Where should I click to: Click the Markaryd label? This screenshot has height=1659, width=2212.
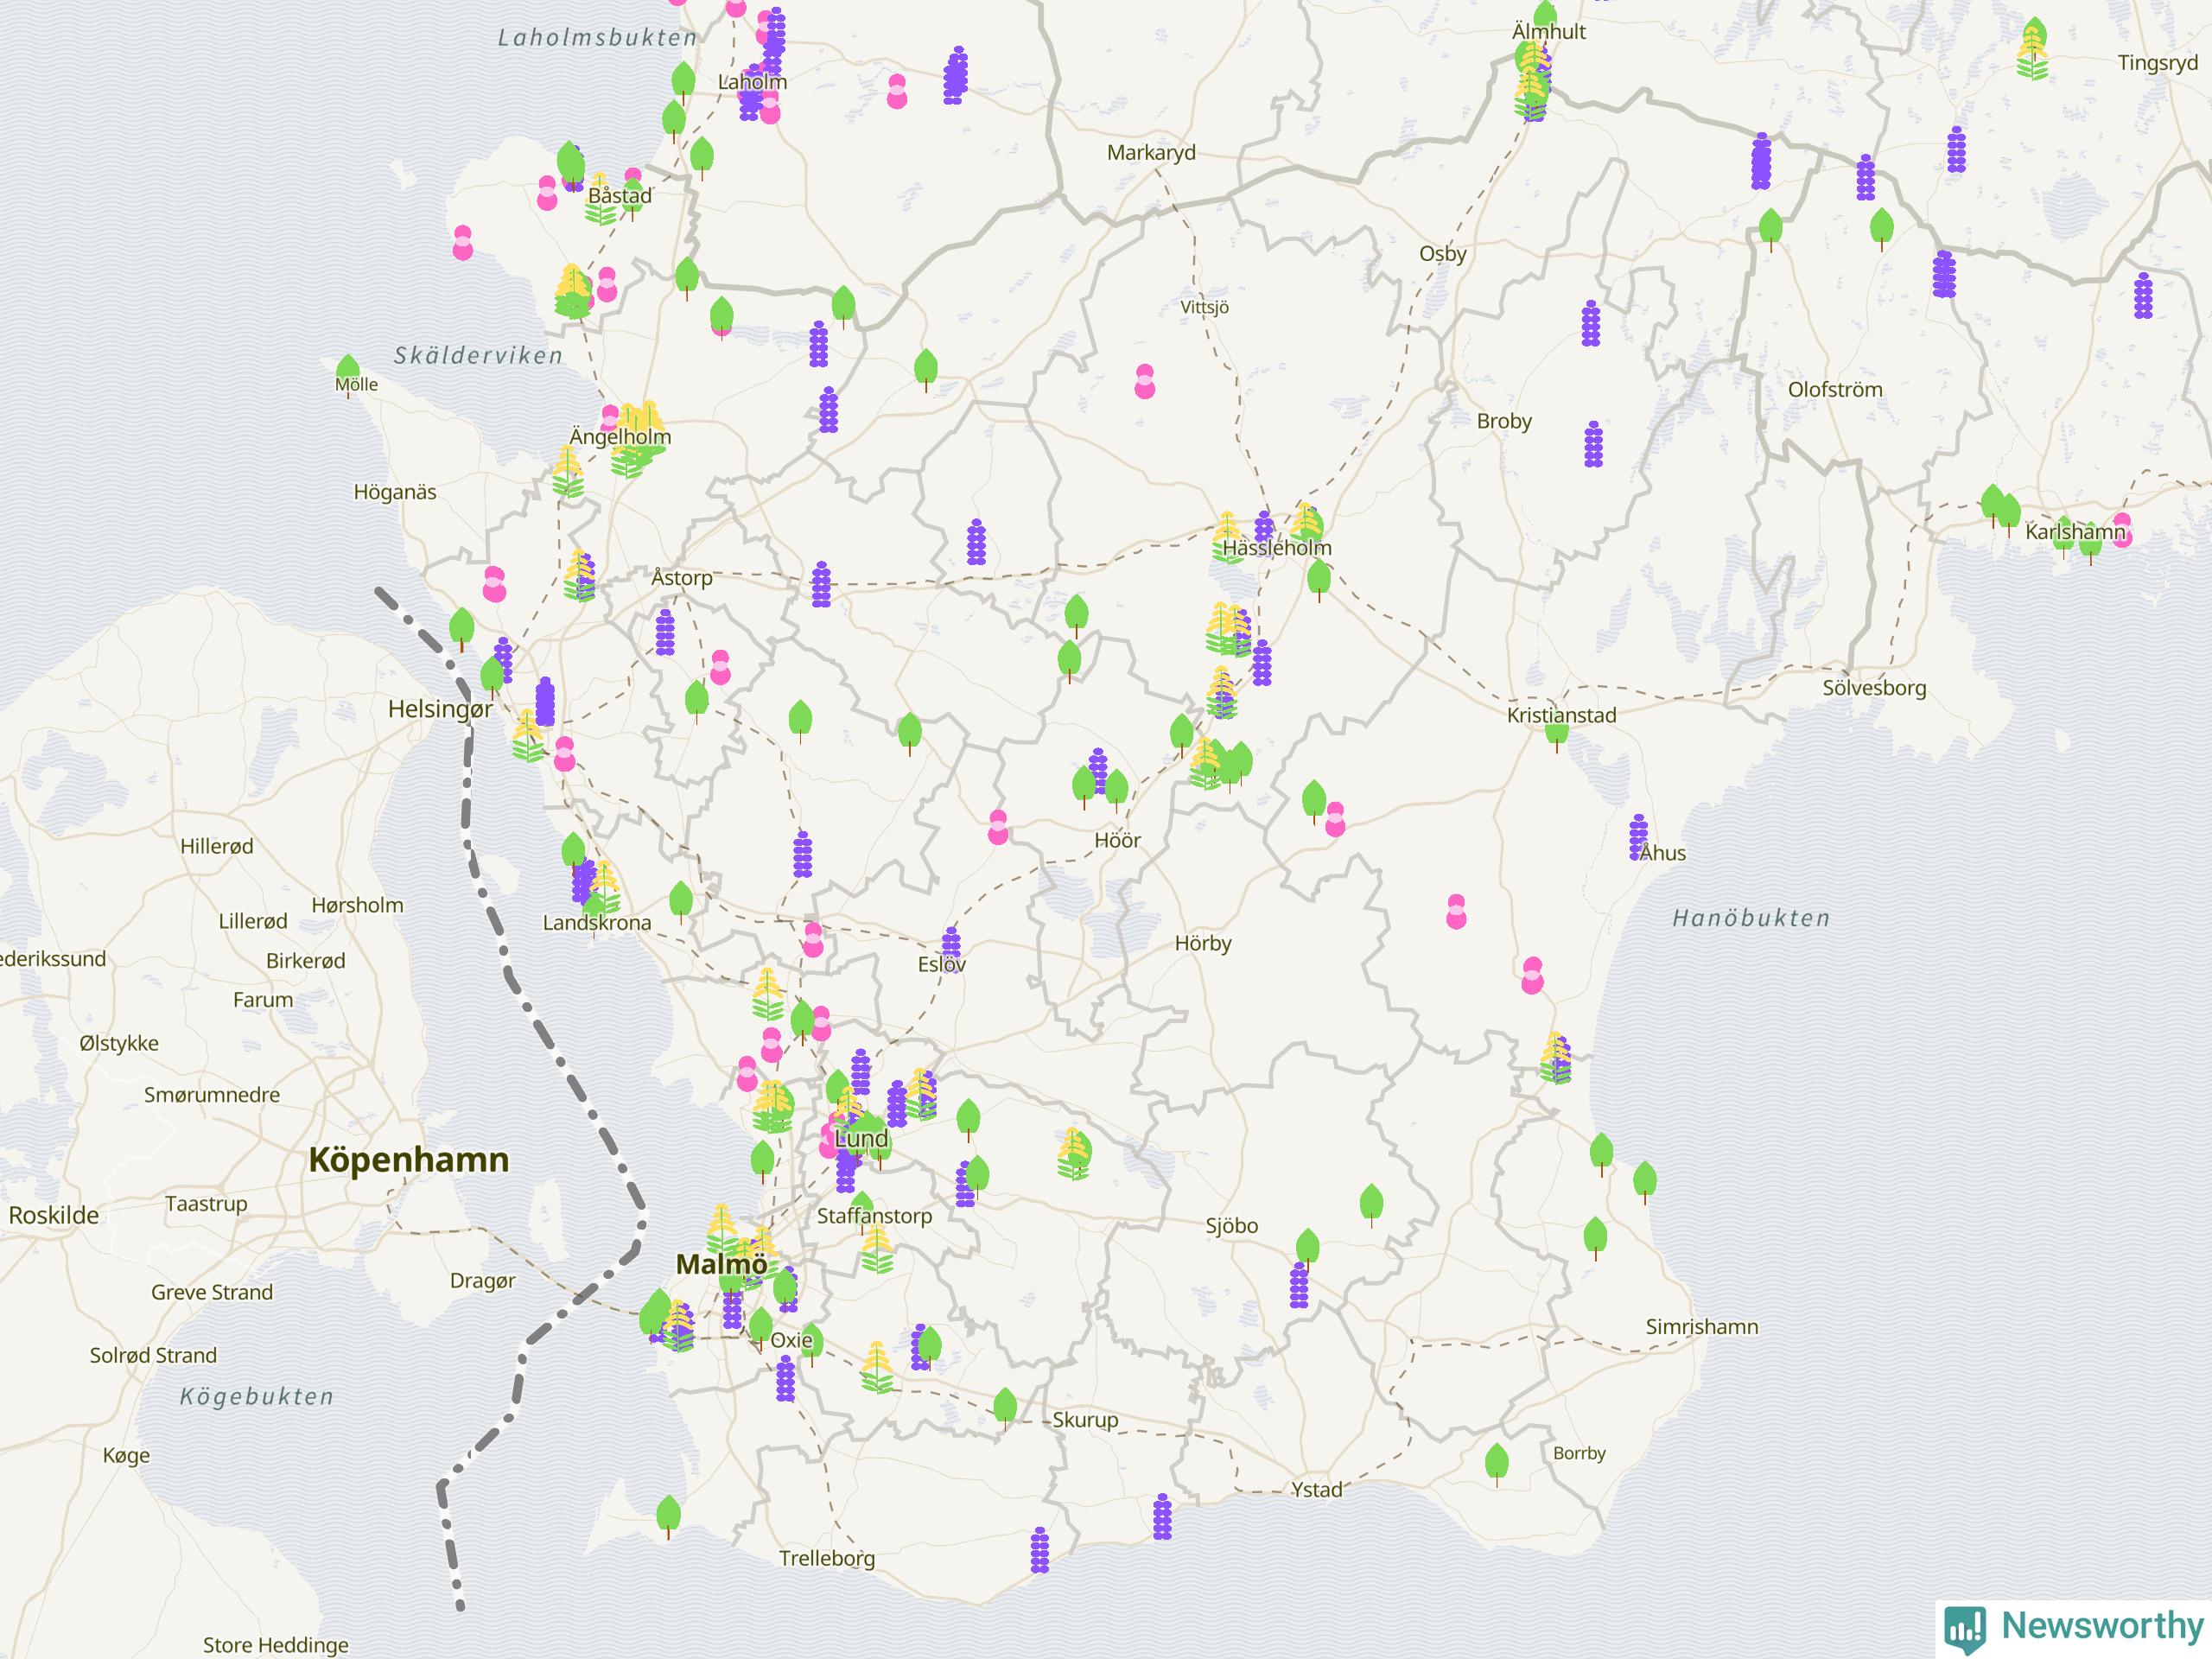pyautogui.click(x=1151, y=153)
